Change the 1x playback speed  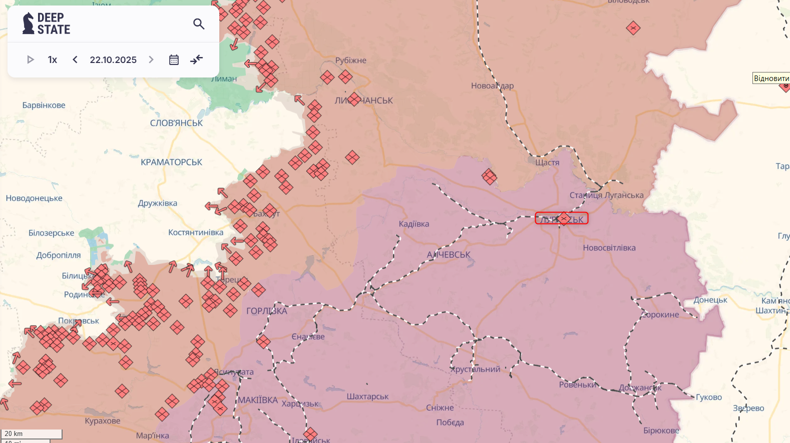click(53, 60)
